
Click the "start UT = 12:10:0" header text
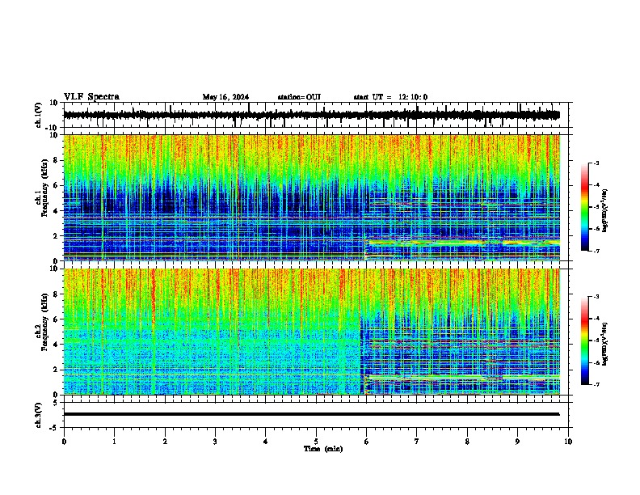click(390, 97)
